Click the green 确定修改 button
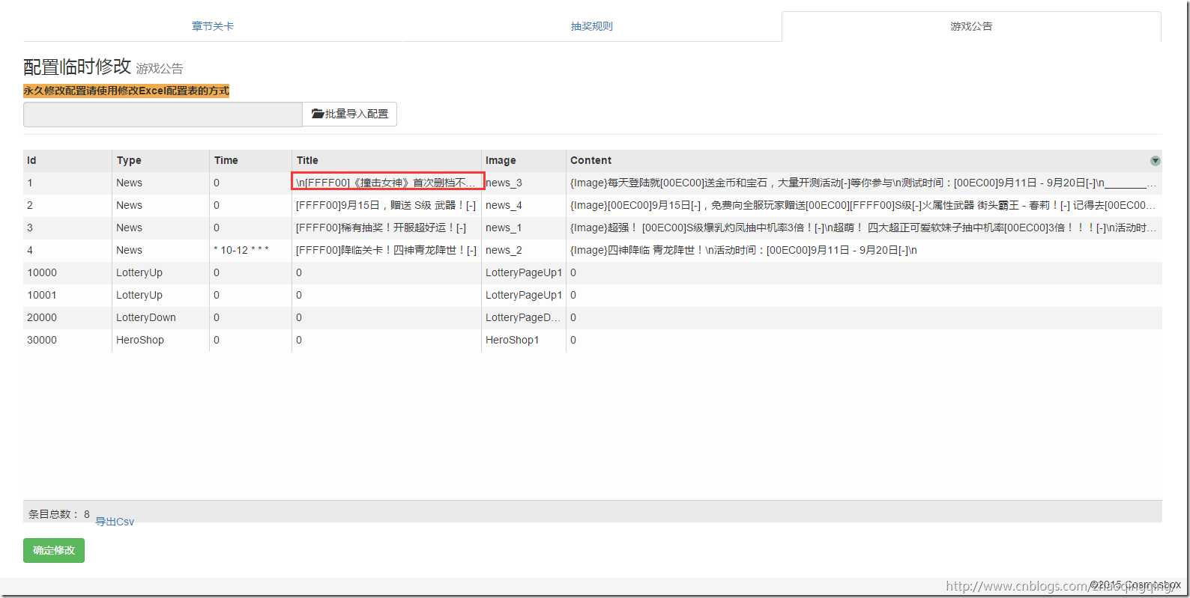1190x598 pixels. pyautogui.click(x=54, y=550)
